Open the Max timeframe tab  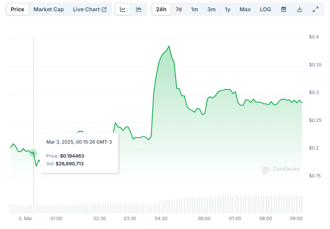(x=245, y=9)
